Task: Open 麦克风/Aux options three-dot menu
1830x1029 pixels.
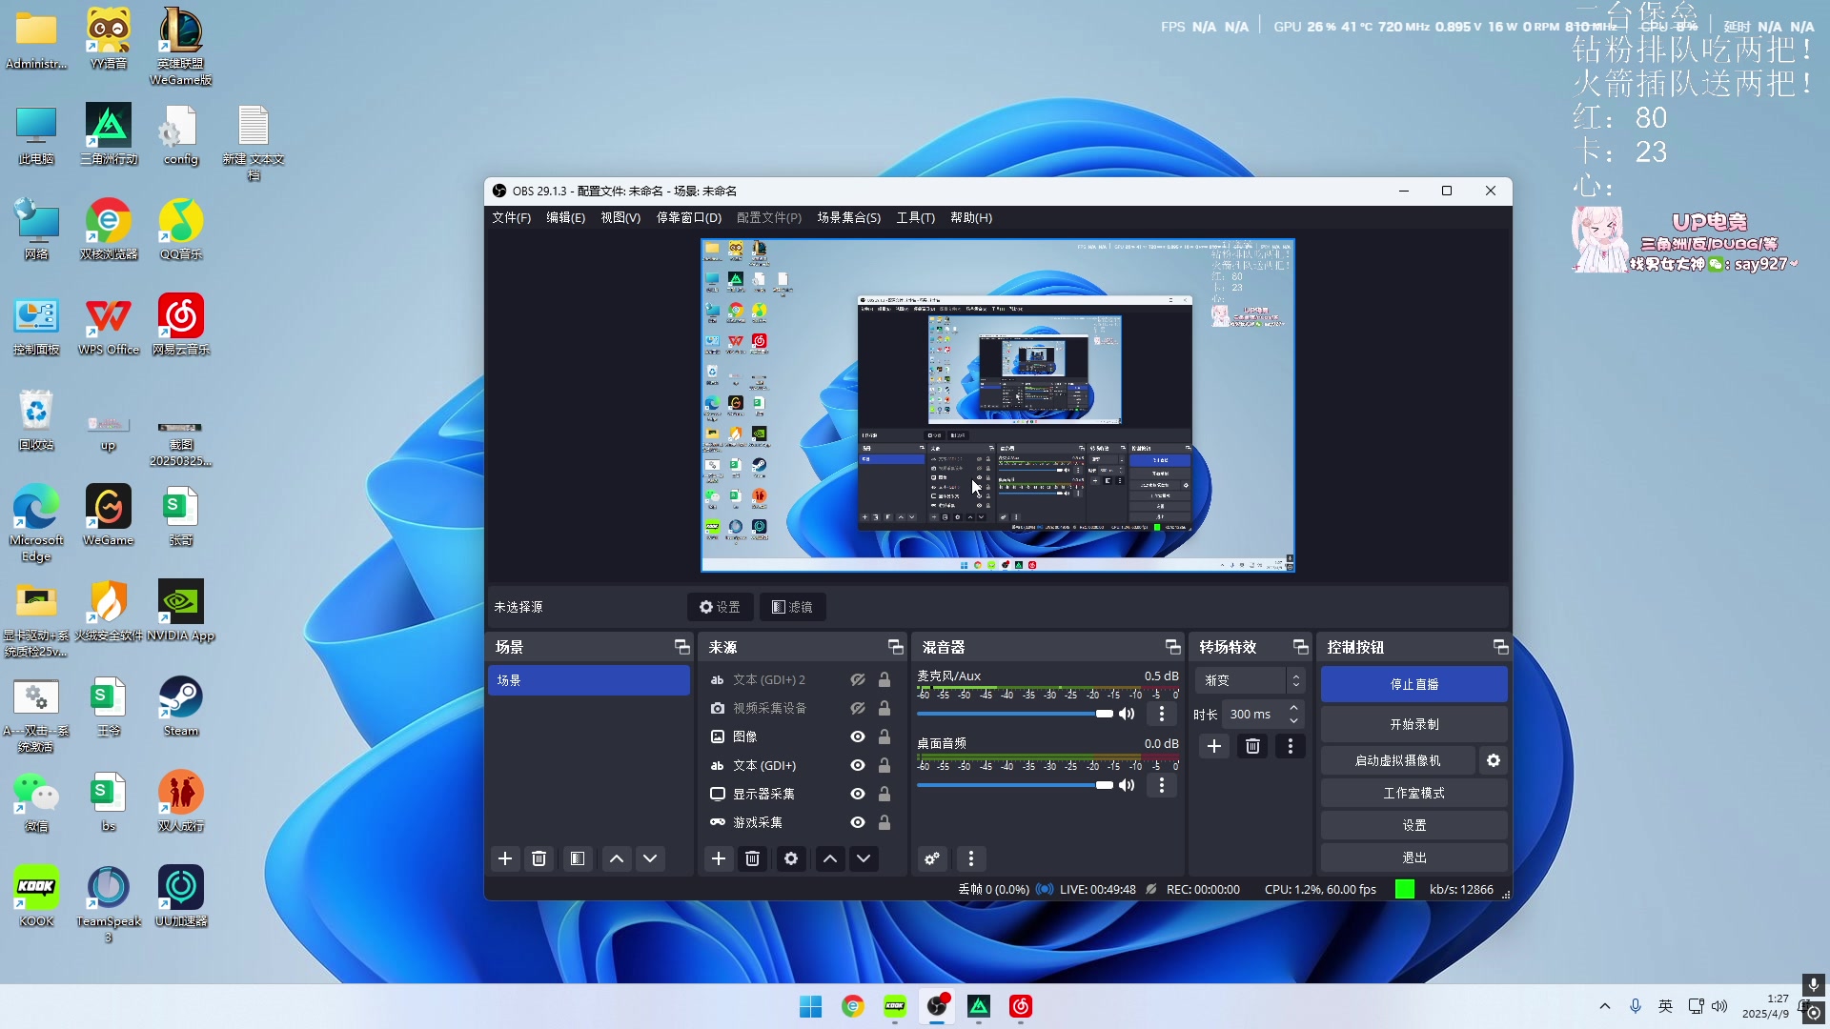Action: point(1162,714)
